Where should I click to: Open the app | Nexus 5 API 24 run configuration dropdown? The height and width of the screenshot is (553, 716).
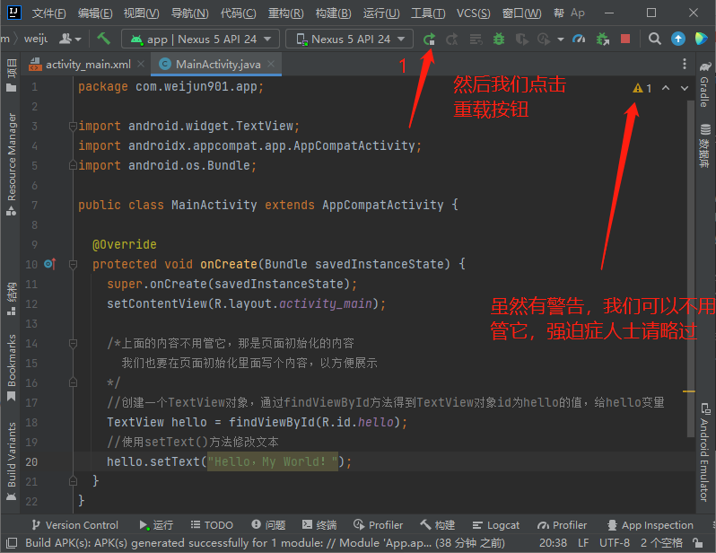200,39
